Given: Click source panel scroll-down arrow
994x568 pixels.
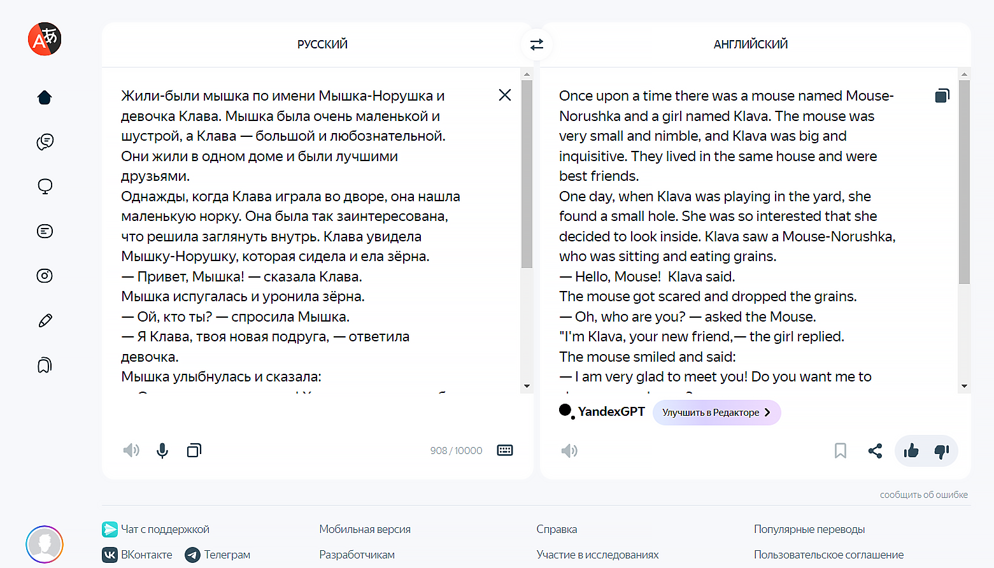Looking at the screenshot, I should (x=527, y=386).
